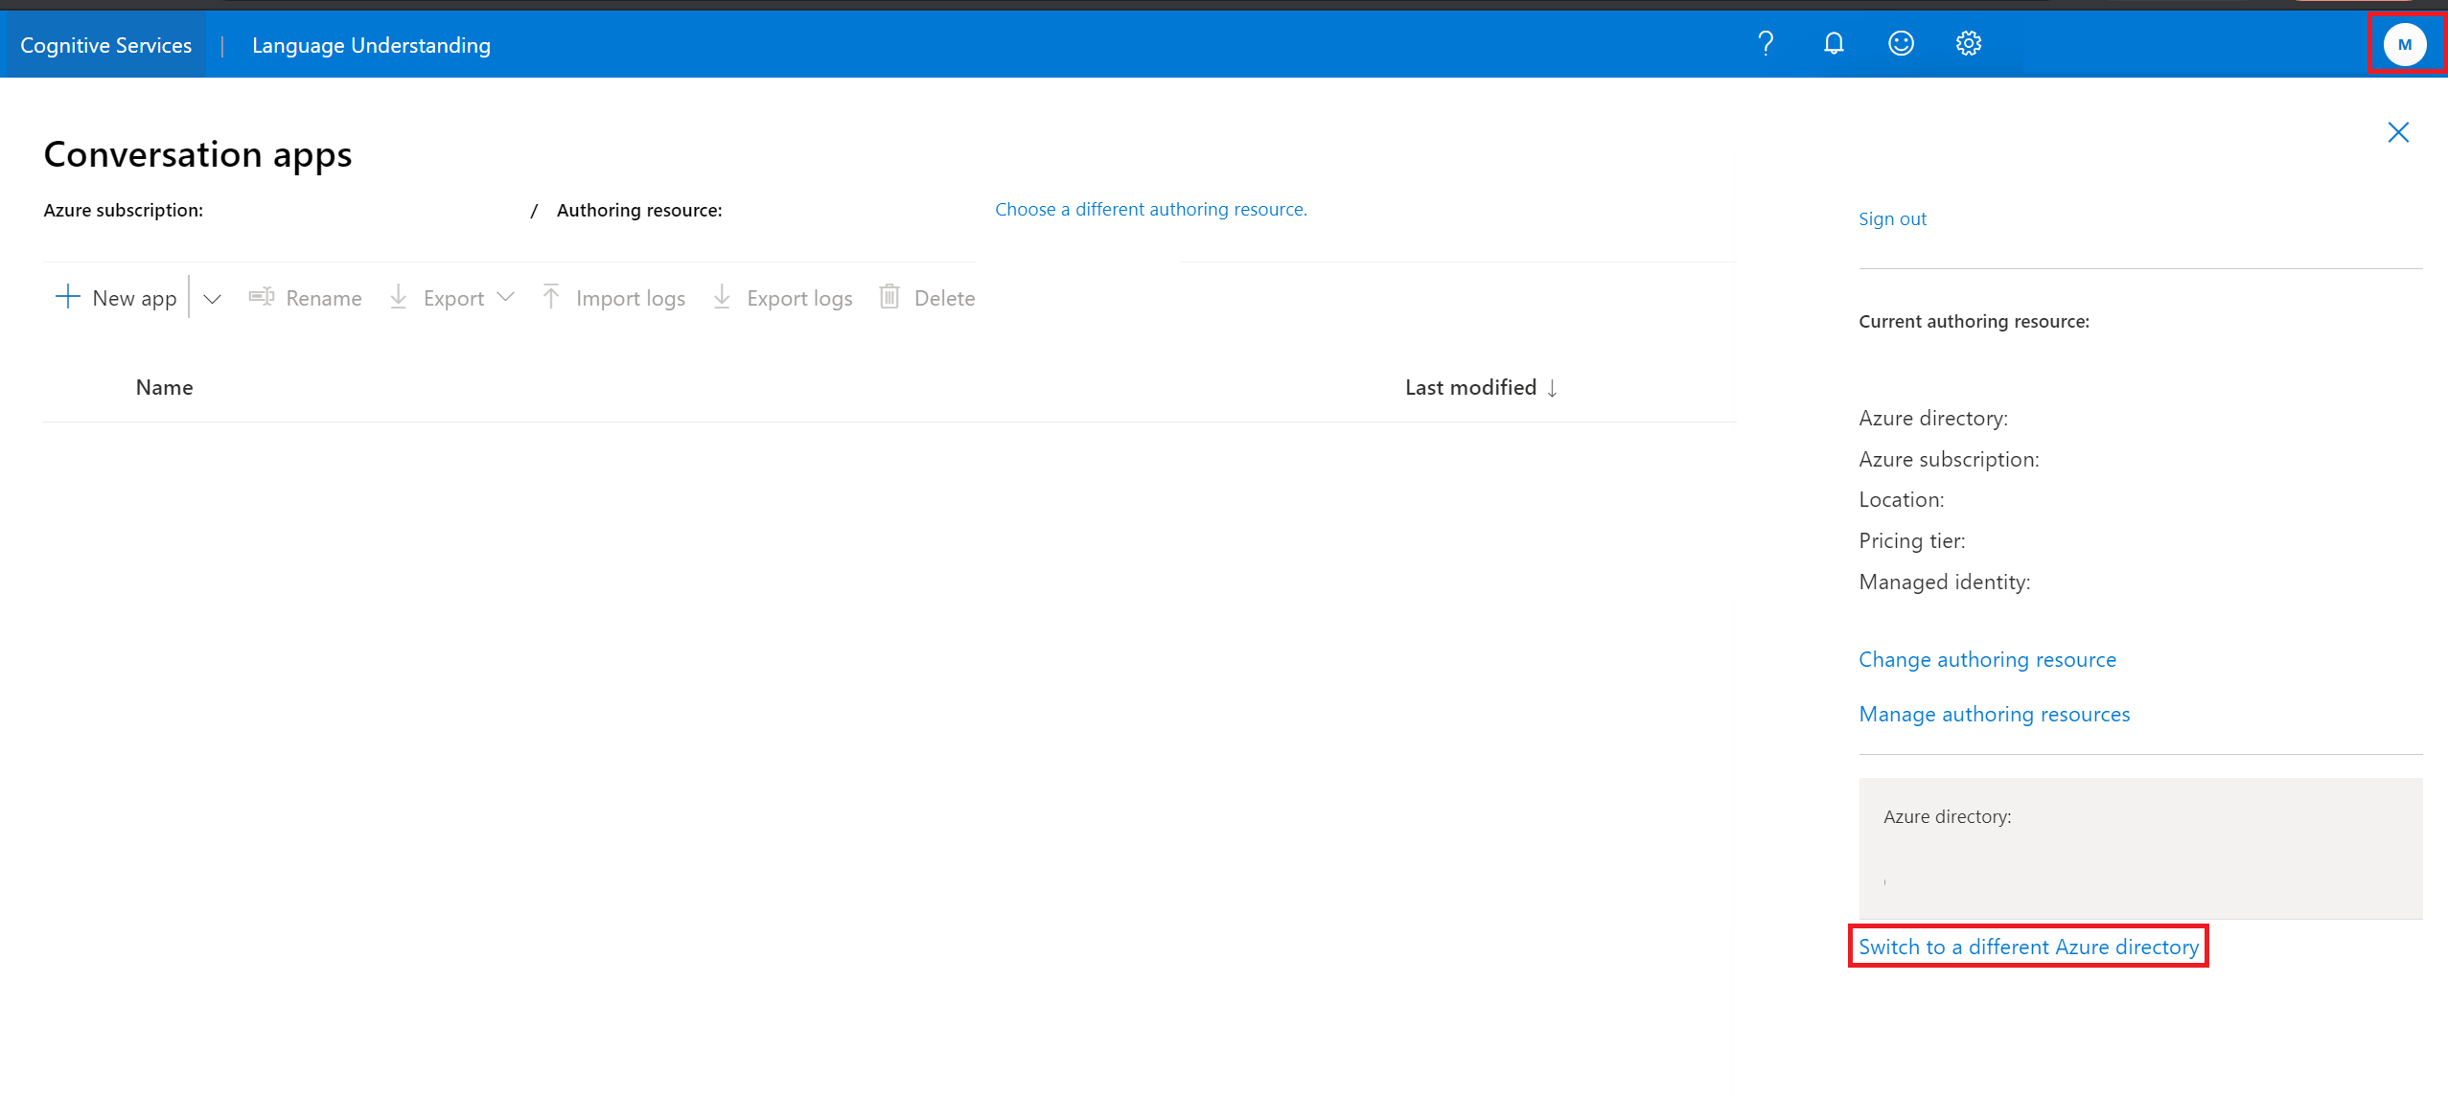This screenshot has height=1096, width=2448.
Task: Click Switch to a different Azure directory
Action: pyautogui.click(x=2028, y=947)
